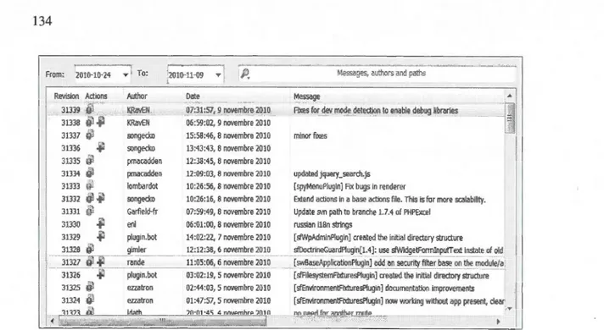Image resolution: width=604 pixels, height=330 pixels.
Task: Sort by the Actions column header
Action: coord(96,96)
